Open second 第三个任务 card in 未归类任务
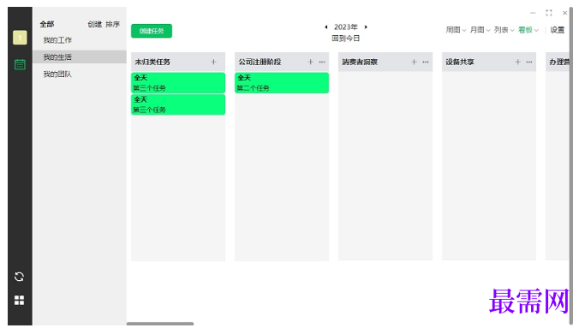Image resolution: width=585 pixels, height=328 pixels. pyautogui.click(x=178, y=104)
